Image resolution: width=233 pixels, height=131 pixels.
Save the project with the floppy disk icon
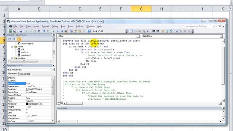pos(21,31)
